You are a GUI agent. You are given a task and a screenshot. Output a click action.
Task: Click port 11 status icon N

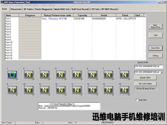tap(44, 90)
